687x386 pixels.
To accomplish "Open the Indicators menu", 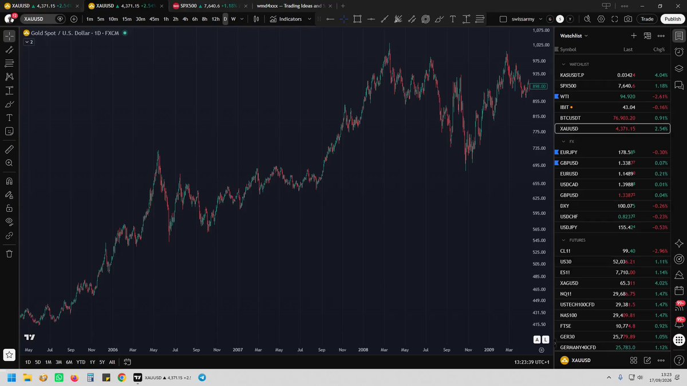I will [291, 19].
